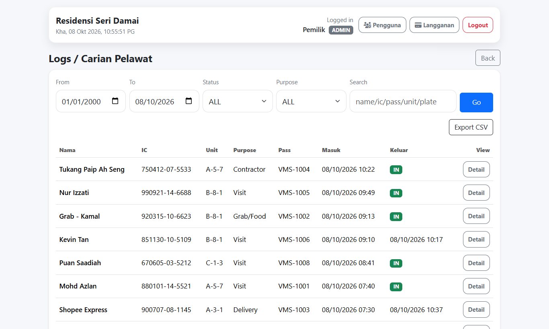View details for Grab - Kamal

click(x=476, y=216)
